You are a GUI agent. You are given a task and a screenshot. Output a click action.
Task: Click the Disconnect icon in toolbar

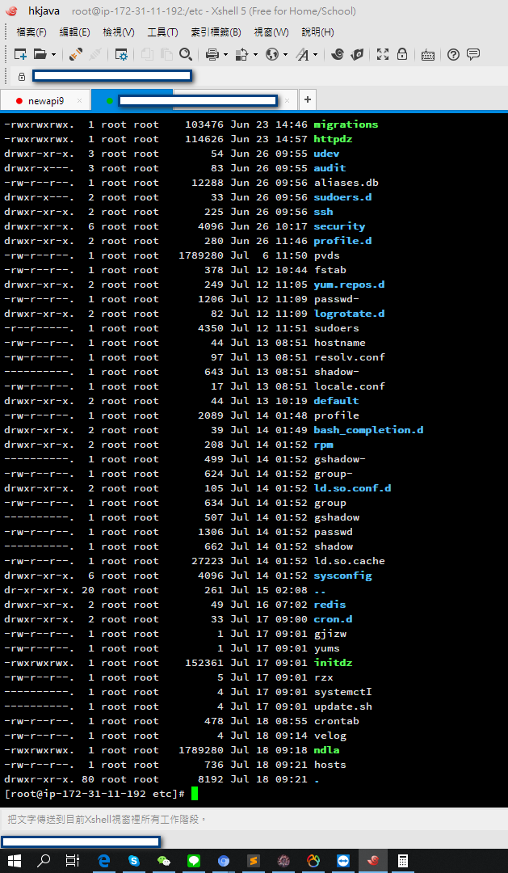click(x=95, y=54)
